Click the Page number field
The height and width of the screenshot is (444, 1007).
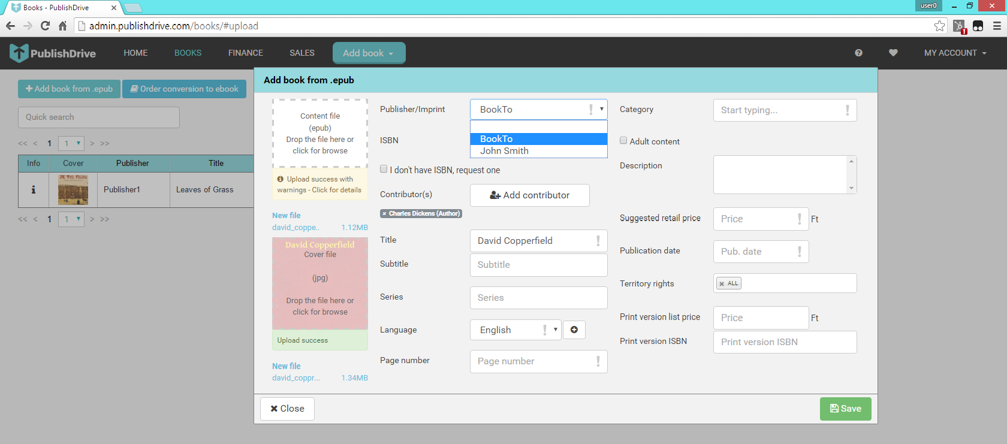539,361
